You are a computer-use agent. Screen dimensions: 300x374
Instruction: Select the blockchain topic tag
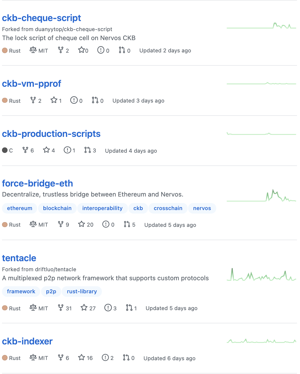point(57,208)
